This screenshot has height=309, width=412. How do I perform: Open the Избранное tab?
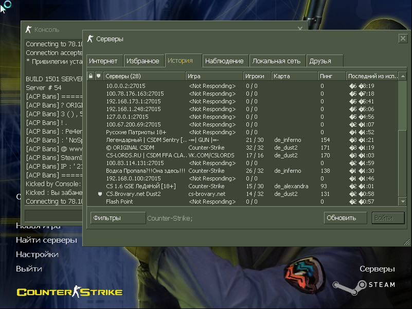144,61
